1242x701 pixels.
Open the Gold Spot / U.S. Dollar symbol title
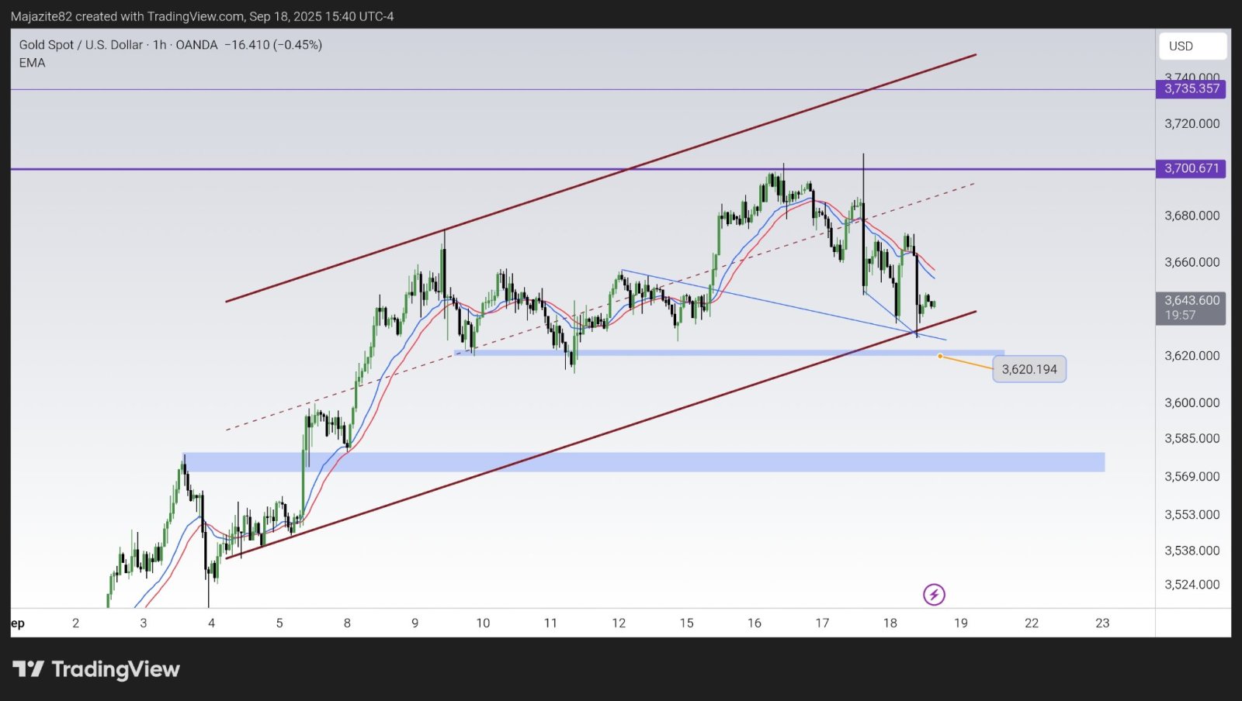tap(81, 45)
